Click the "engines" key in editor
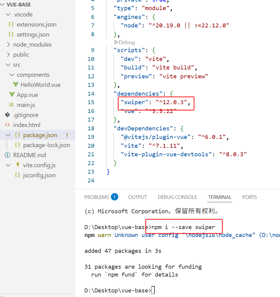This screenshot has width=280, height=297. click(129, 17)
